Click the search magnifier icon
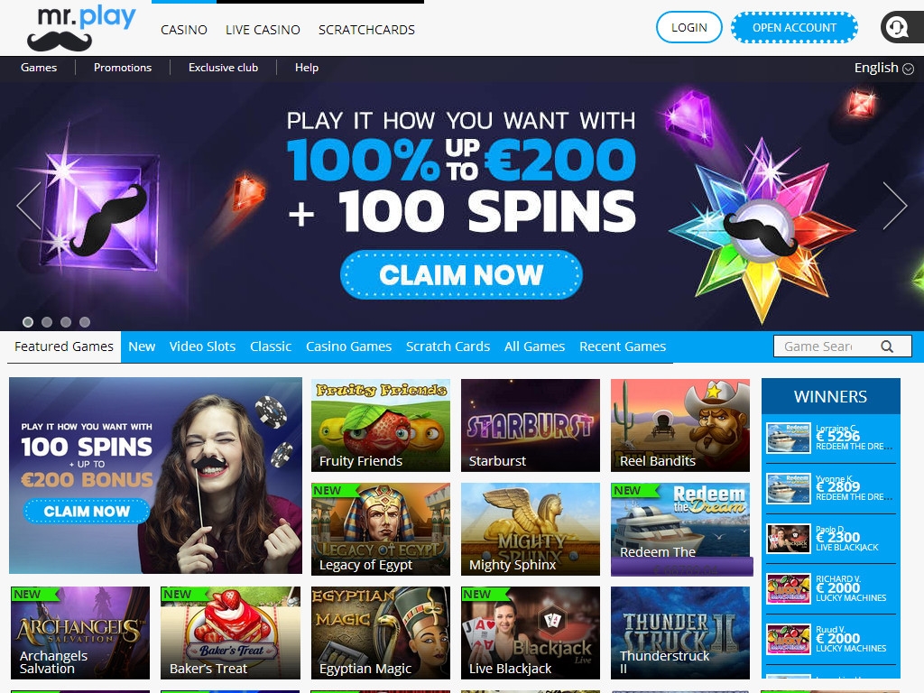Screen dimensions: 924x693 pyautogui.click(x=887, y=346)
